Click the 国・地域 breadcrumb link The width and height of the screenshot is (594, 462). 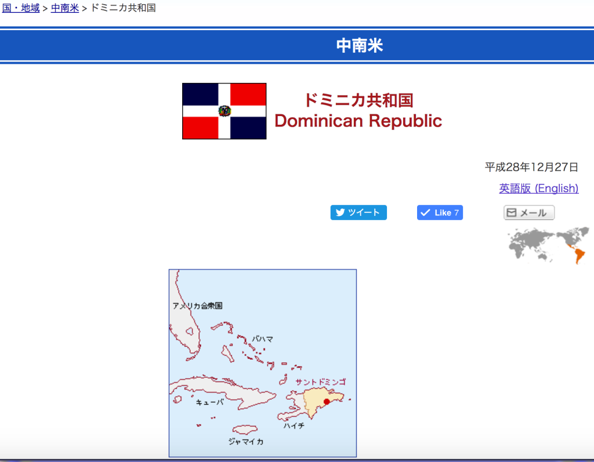[x=21, y=8]
